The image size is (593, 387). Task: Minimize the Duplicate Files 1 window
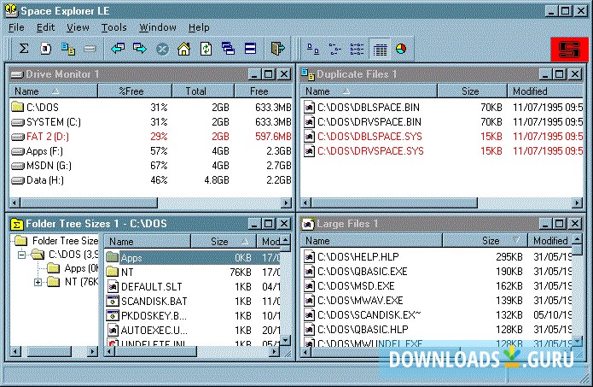click(x=544, y=73)
